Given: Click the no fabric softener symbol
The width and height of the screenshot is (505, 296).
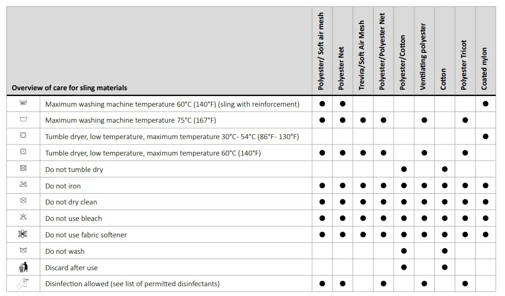Looking at the screenshot, I should pos(24,234).
